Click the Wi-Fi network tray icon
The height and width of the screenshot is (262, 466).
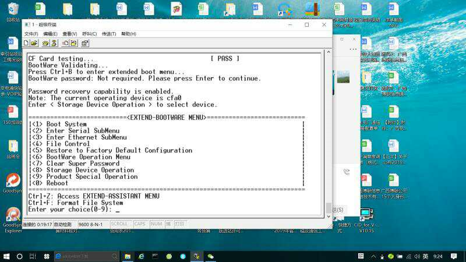click(x=409, y=256)
